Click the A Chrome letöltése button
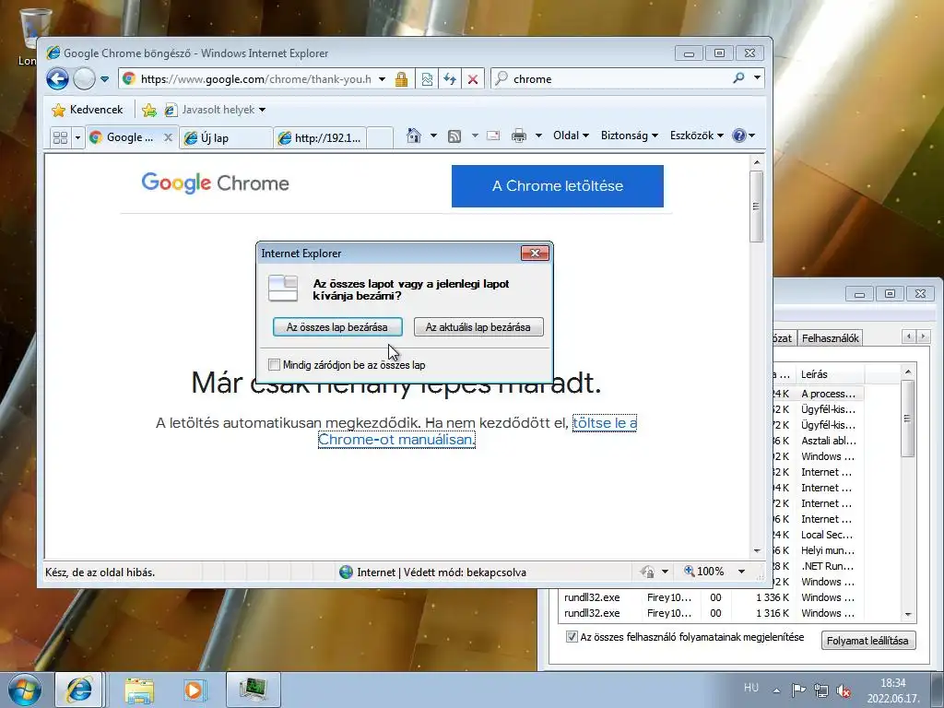 (x=558, y=186)
